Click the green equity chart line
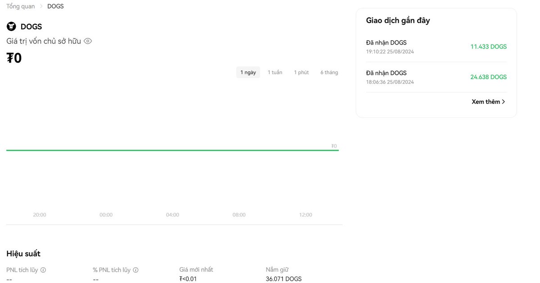540x283 pixels. [172, 150]
